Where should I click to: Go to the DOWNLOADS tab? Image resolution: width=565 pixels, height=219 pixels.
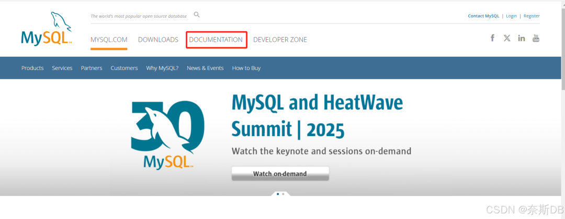click(158, 40)
